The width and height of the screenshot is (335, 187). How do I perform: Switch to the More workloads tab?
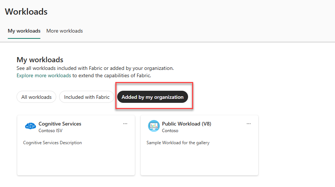pos(65,31)
